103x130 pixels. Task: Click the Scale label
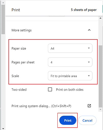(x=15, y=76)
